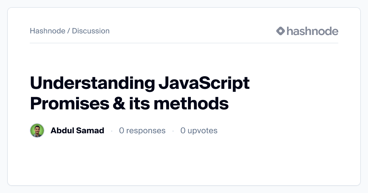Click the horizontal divider under the header
This screenshot has width=368, height=193.
[x=184, y=43]
